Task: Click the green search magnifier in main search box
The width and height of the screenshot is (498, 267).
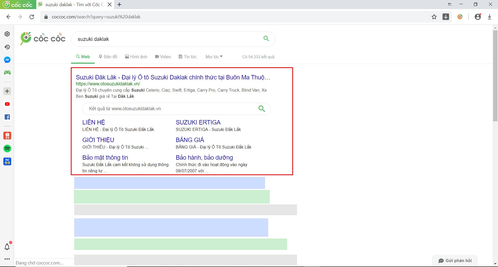Action: [x=266, y=39]
